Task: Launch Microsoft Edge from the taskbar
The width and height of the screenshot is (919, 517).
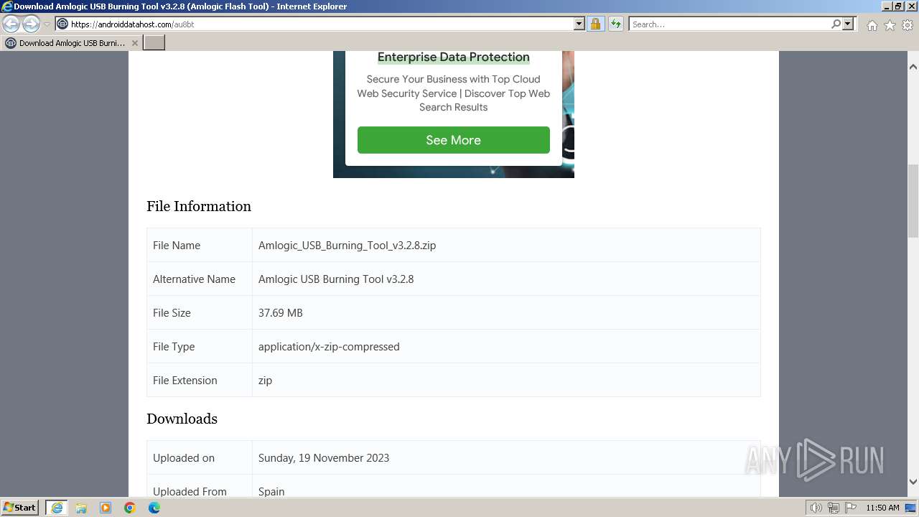Action: click(x=154, y=508)
